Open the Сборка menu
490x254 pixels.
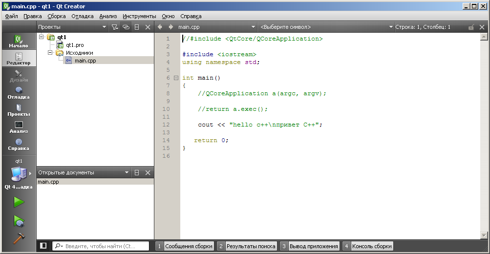pos(57,16)
